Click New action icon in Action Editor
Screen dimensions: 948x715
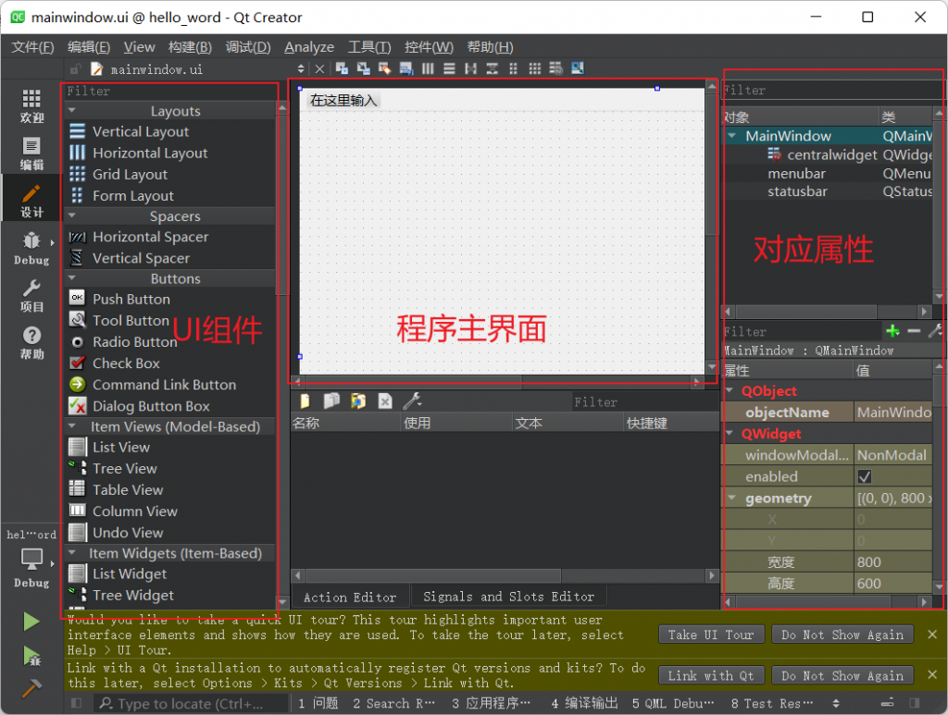305,401
